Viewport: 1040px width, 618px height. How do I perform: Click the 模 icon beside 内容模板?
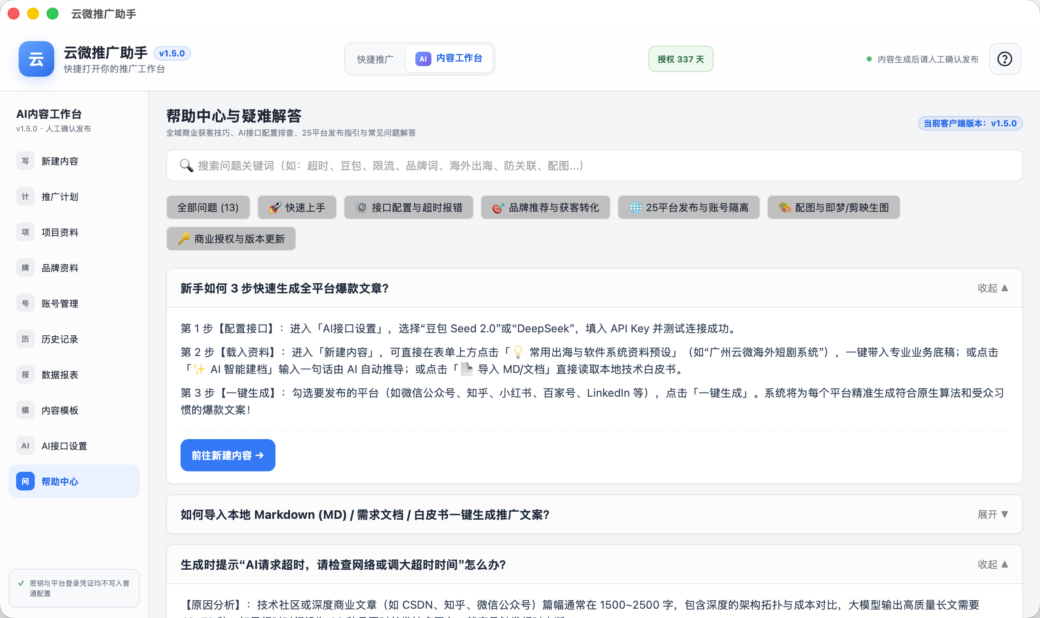(25, 410)
